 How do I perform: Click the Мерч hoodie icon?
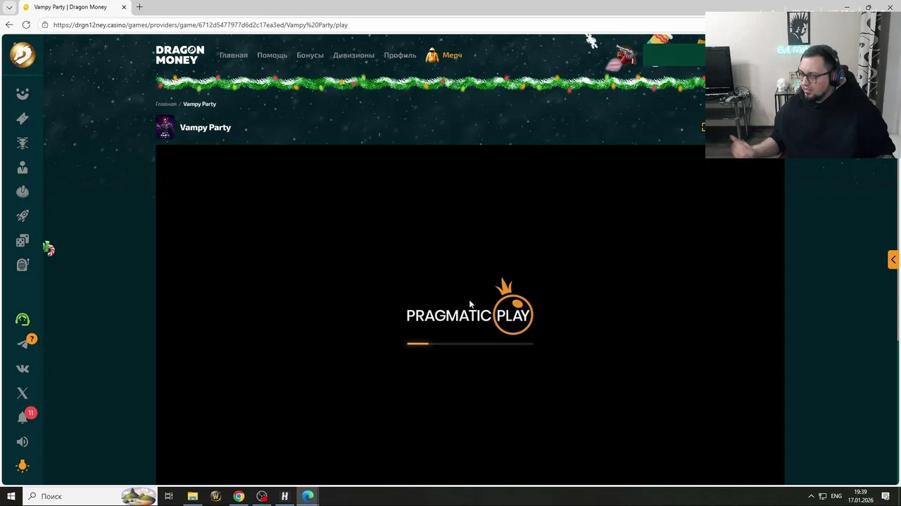[x=432, y=56]
